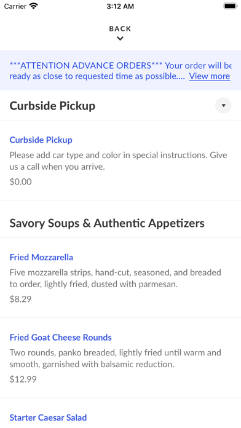Expand the Curbside Pickup category dropdown
The image size is (241, 428).
[223, 105]
